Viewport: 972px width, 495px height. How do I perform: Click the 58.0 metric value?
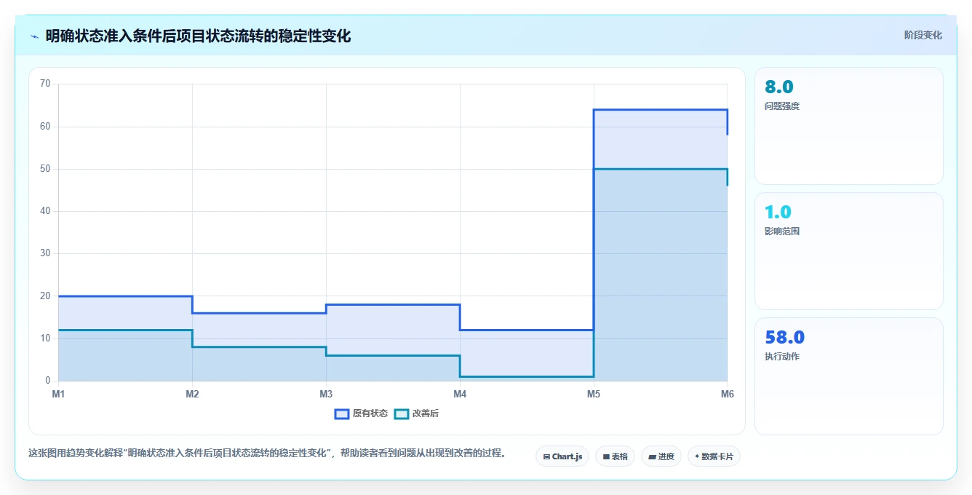(784, 338)
